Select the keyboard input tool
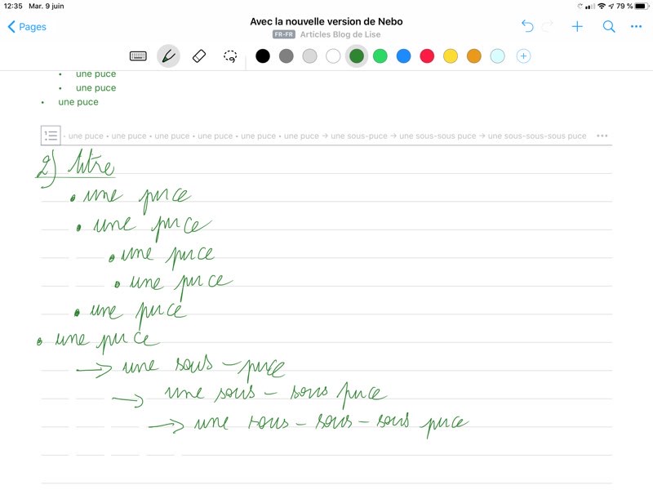The image size is (653, 490). [138, 56]
